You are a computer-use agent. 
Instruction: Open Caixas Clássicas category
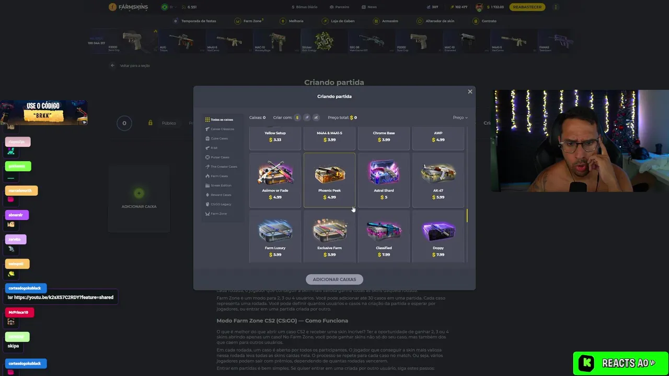220,129
